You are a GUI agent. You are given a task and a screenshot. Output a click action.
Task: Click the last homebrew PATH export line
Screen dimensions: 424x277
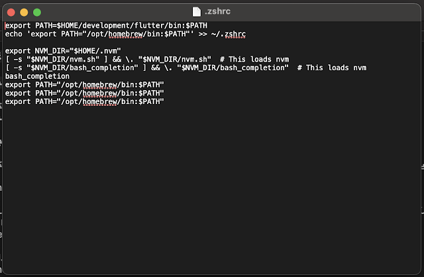84,101
